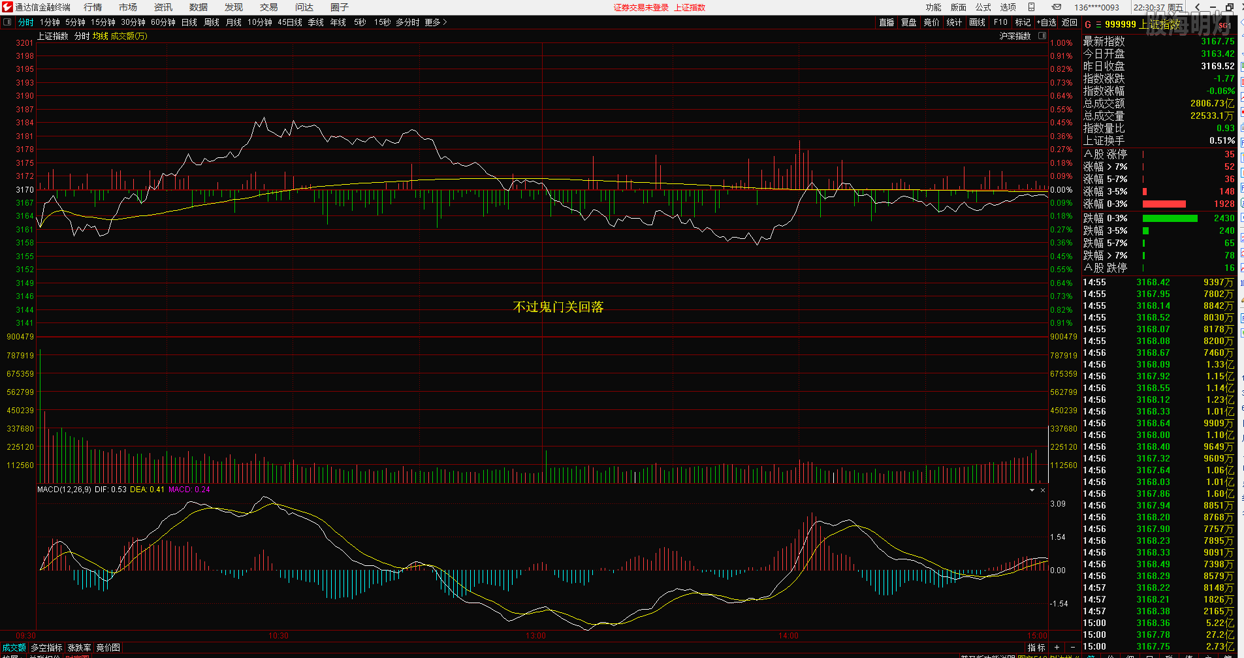
Task: Switch to the 周线 weekly chart
Action: (x=212, y=22)
